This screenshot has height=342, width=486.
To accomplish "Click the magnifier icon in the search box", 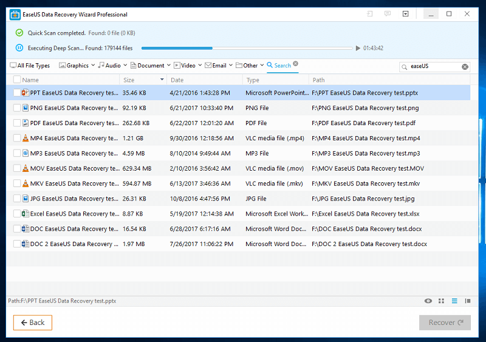I will click(x=405, y=67).
